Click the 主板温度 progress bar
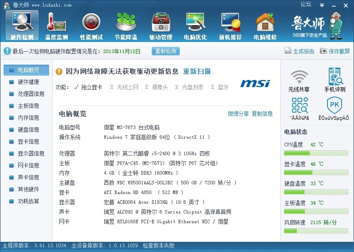 [316, 211]
